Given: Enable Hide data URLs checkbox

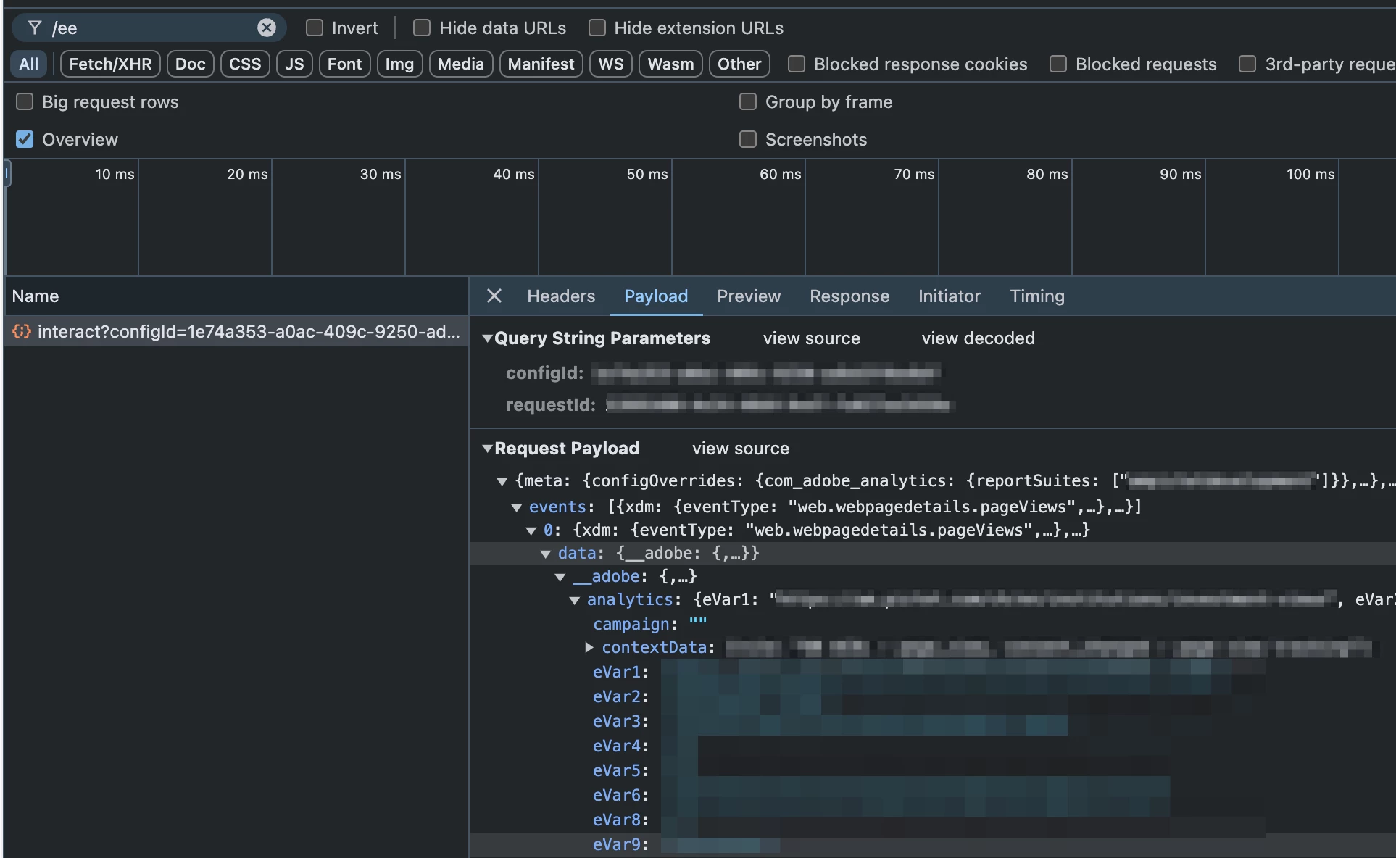Looking at the screenshot, I should pyautogui.click(x=422, y=28).
